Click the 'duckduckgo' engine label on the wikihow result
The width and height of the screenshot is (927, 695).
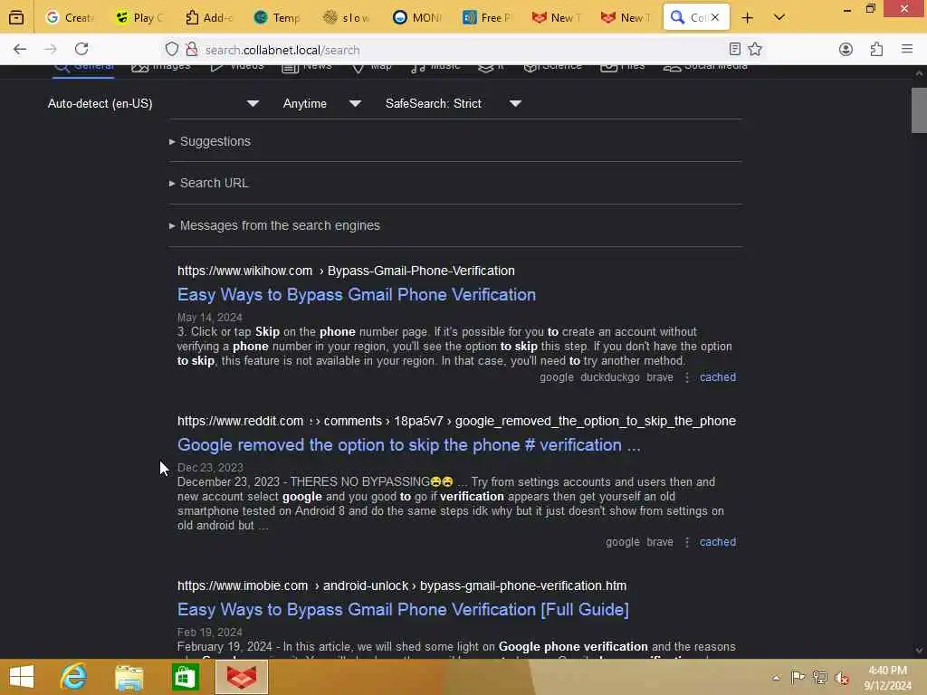click(609, 377)
